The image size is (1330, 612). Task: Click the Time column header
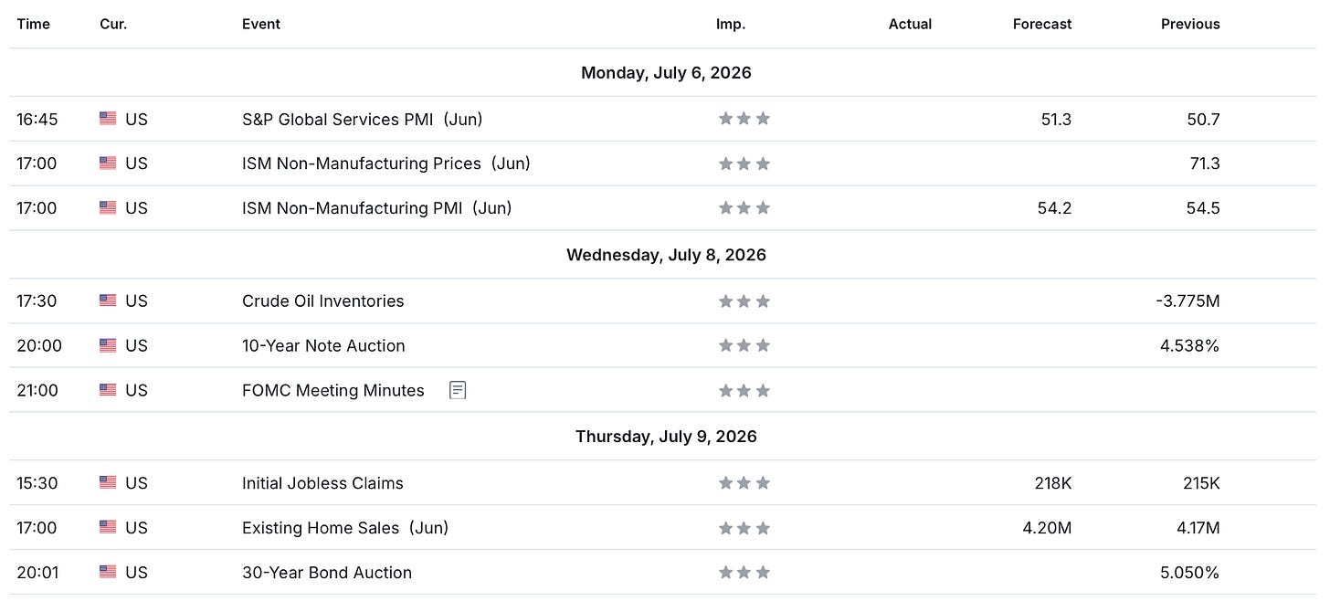tap(33, 24)
